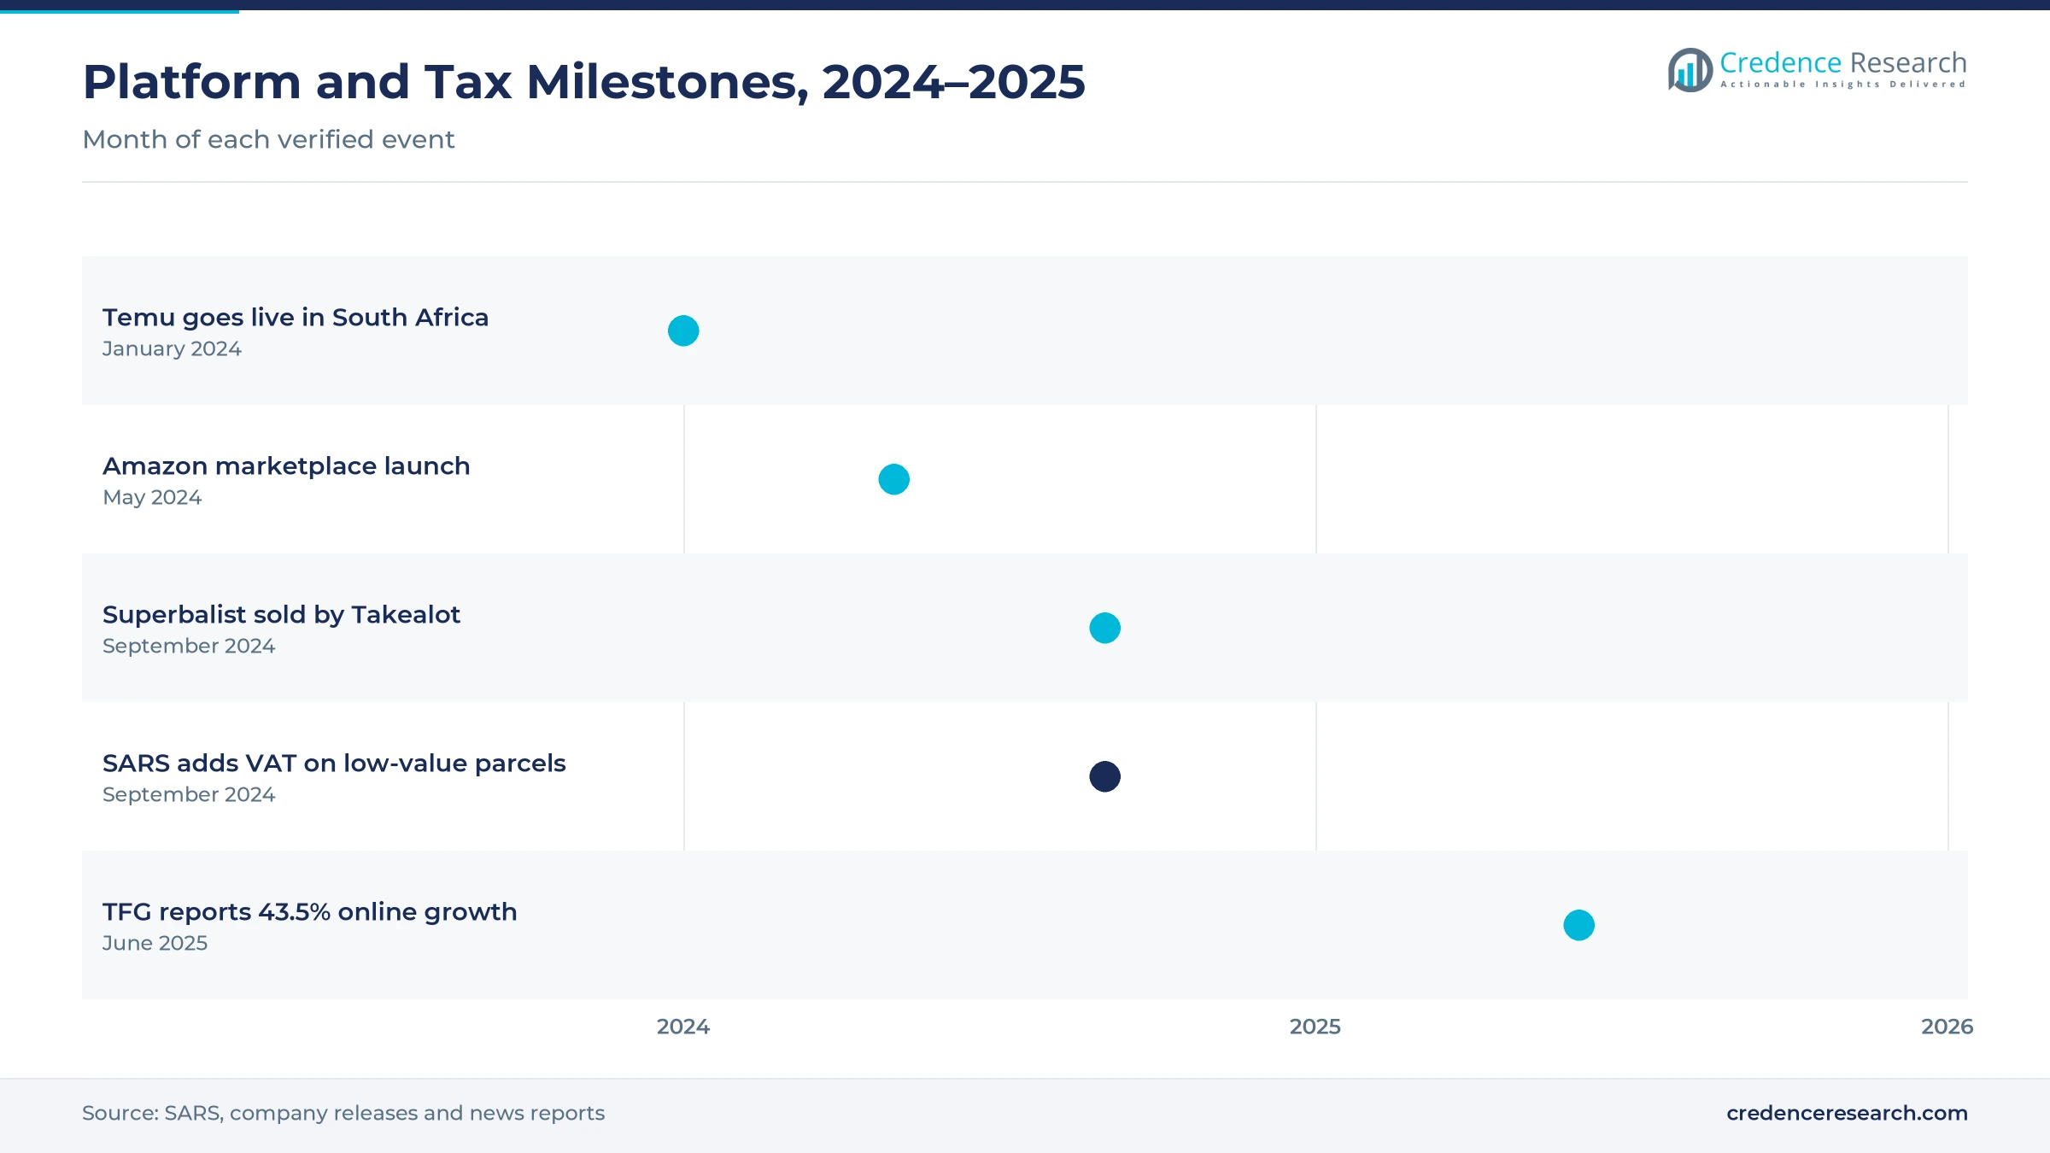Select the 'January 2024' date text
This screenshot has height=1153, width=2050.
tap(172, 349)
